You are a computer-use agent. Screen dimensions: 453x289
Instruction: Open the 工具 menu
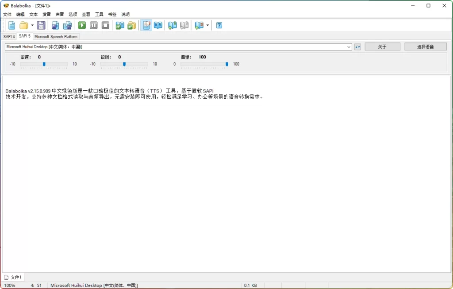coord(99,14)
